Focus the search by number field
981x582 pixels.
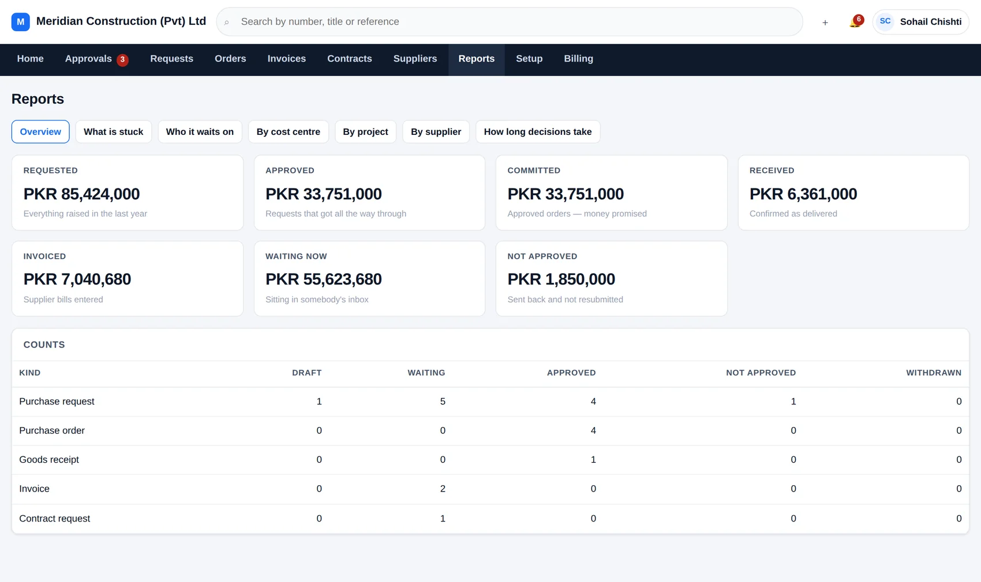(x=510, y=22)
